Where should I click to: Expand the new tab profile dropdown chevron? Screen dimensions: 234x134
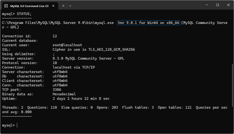[70, 6]
